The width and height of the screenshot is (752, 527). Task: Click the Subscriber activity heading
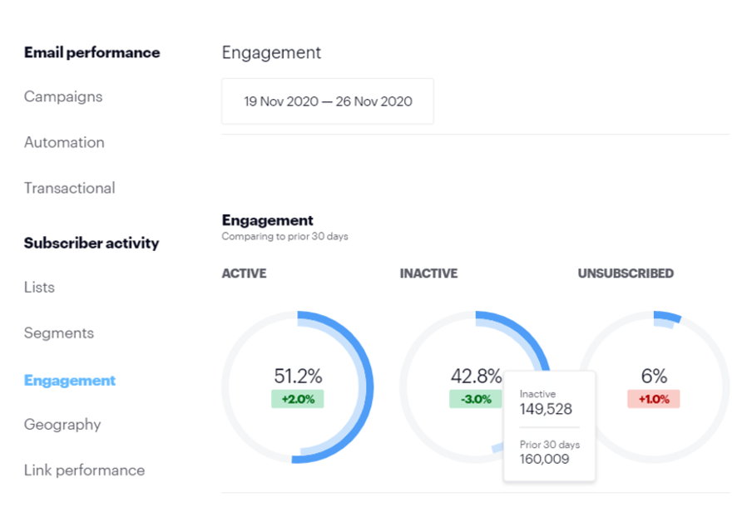pos(92,244)
